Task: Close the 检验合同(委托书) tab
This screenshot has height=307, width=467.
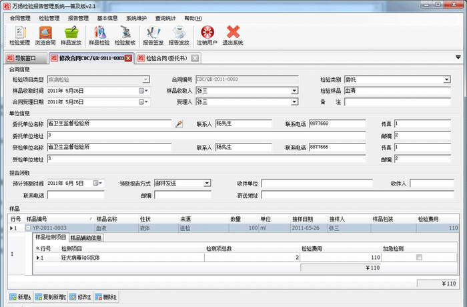Action: pyautogui.click(x=195, y=58)
